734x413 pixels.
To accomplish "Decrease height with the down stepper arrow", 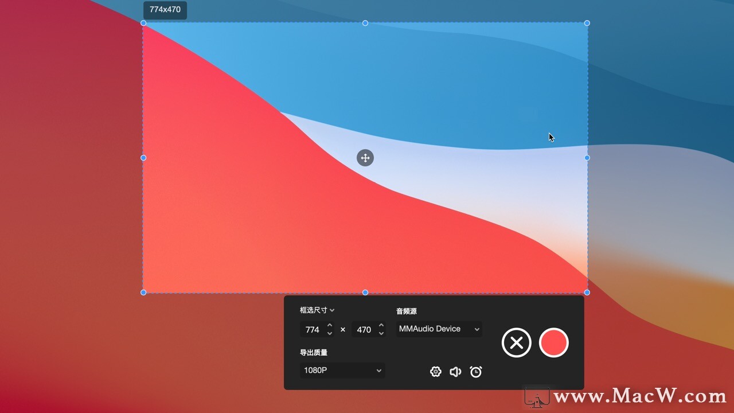I will coord(381,333).
